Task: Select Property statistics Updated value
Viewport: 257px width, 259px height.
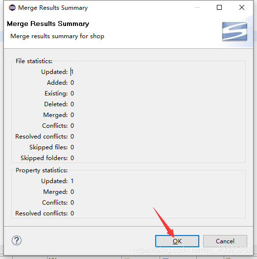Action: (72, 181)
